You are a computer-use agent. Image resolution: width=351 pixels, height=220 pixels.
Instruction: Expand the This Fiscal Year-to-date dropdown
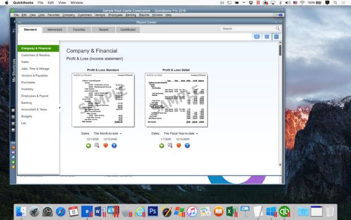(181, 133)
